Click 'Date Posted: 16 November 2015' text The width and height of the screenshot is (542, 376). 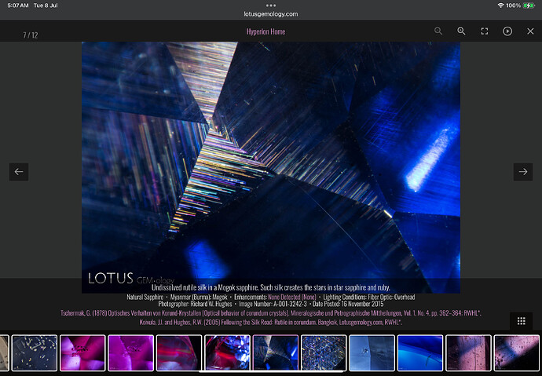(348, 305)
